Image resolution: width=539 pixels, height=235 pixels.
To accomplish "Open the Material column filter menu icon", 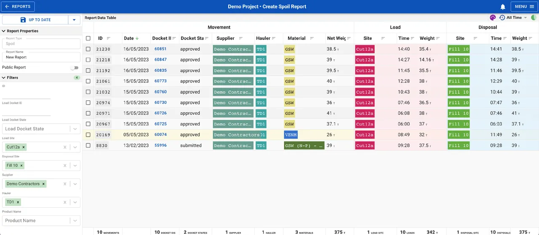I will [312, 38].
